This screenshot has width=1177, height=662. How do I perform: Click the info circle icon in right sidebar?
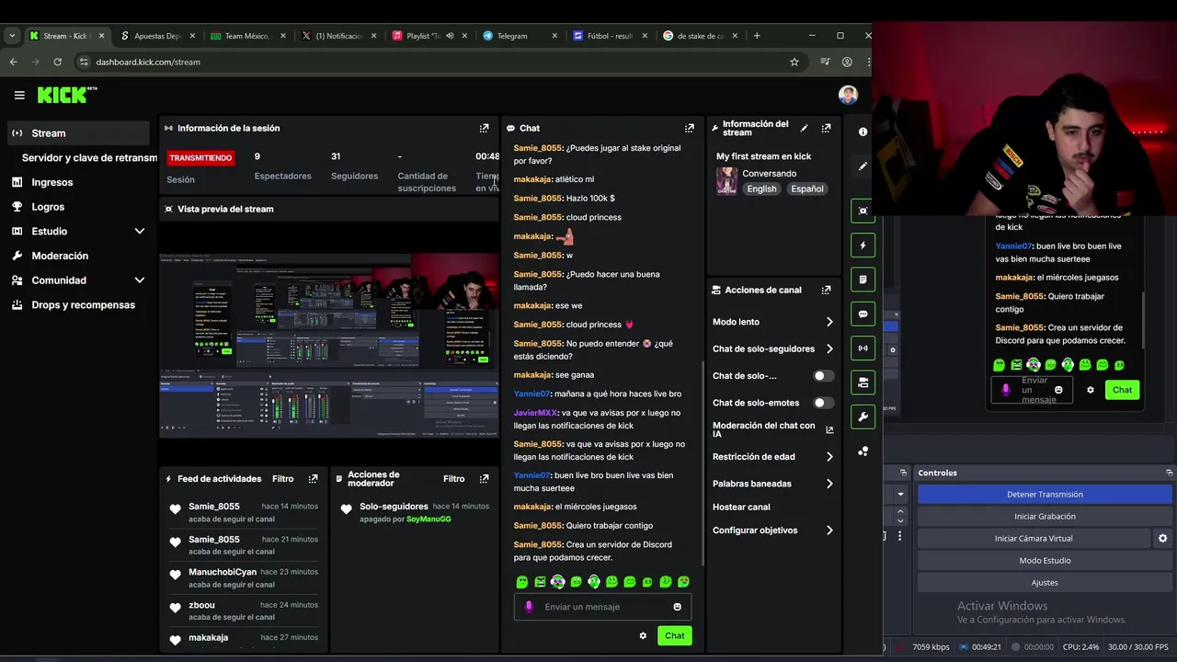(863, 131)
